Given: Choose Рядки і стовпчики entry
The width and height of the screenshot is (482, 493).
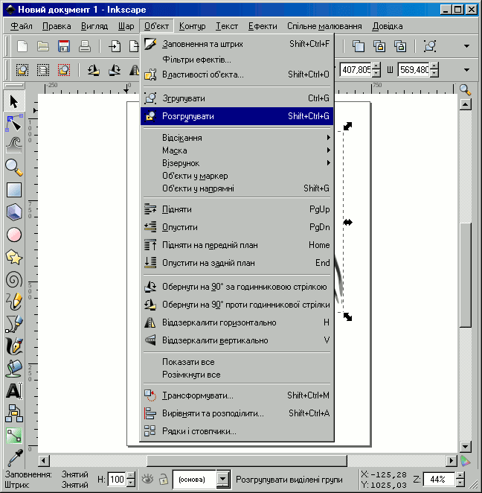Looking at the screenshot, I should (237, 431).
